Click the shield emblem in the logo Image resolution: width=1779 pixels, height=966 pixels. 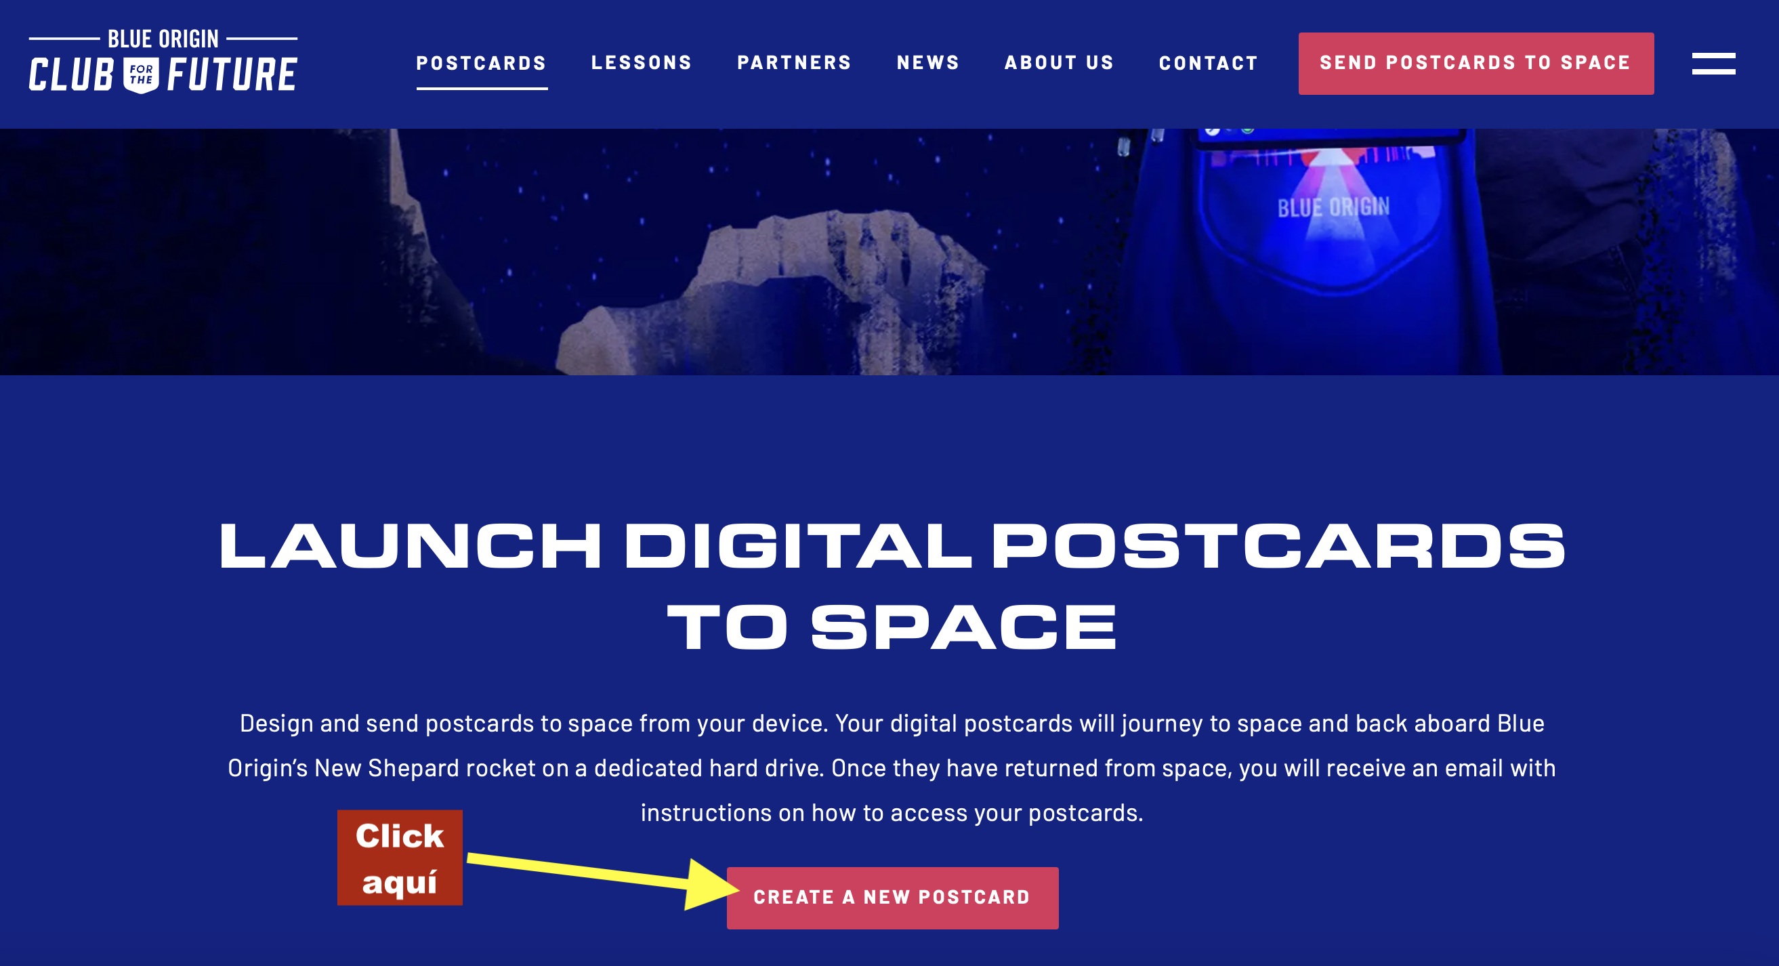(x=141, y=75)
